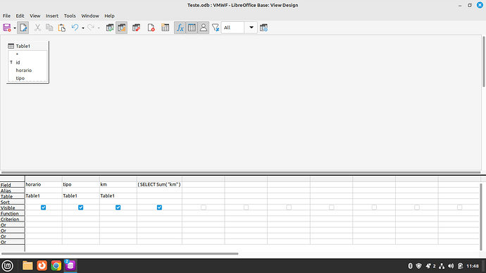Viewport: 486px width, 273px height.
Task: Toggle Edit Mode in the toolbar
Action: pos(23,28)
